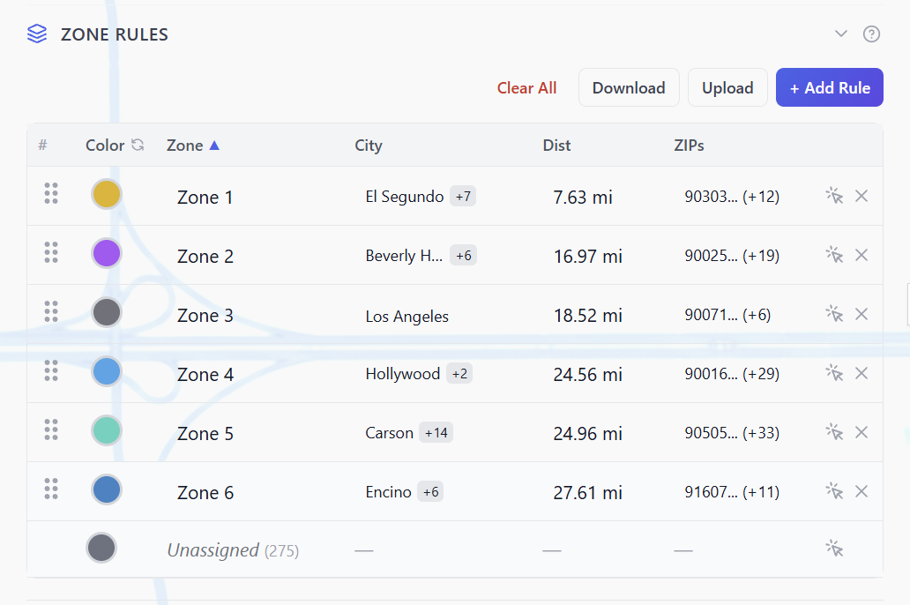Viewport: 910px width, 605px height.
Task: Collapse the Zone Rules section chevron
Action: coord(841,34)
